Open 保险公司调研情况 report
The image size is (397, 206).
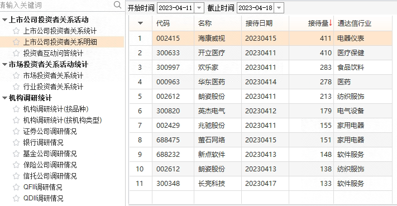pyautogui.click(x=50, y=165)
